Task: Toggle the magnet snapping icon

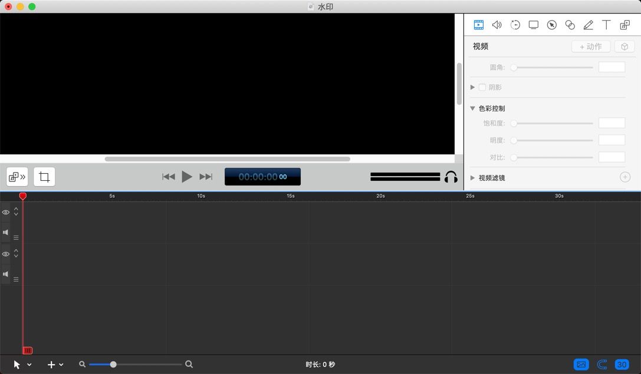Action: pyautogui.click(x=602, y=365)
